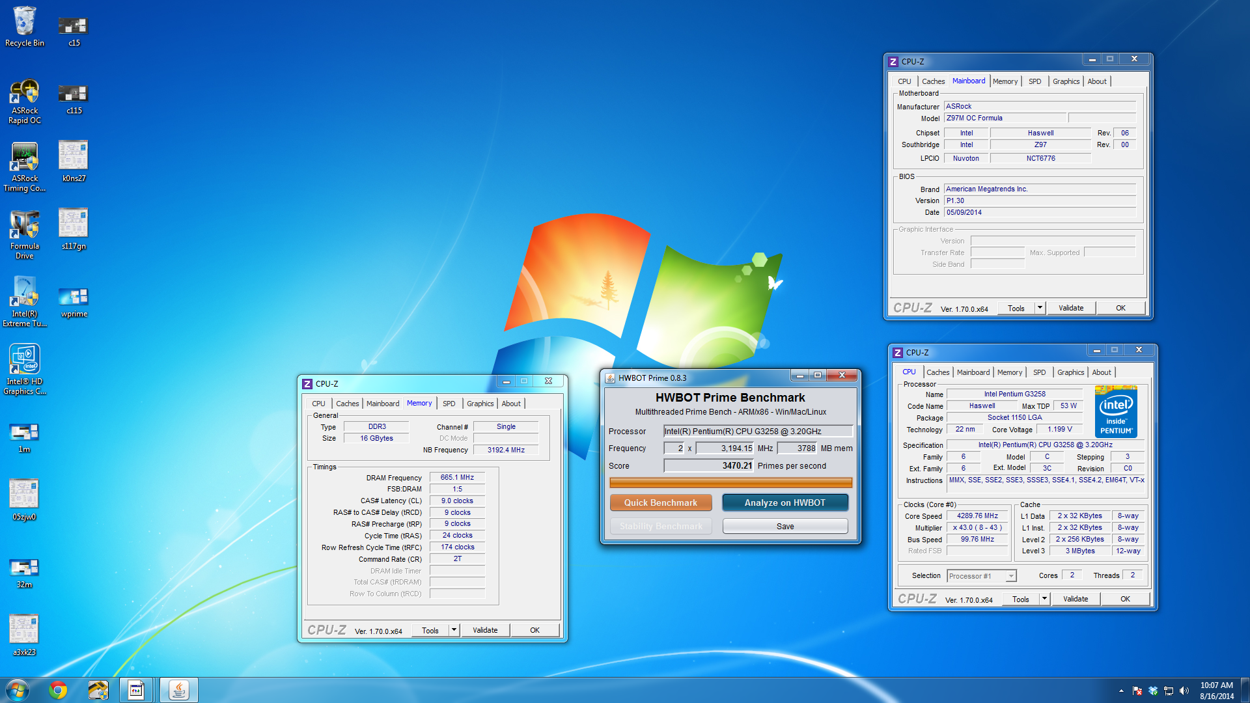Open Graphics tab in Mainboard CPU-Z window
The image size is (1250, 703).
(x=1066, y=81)
